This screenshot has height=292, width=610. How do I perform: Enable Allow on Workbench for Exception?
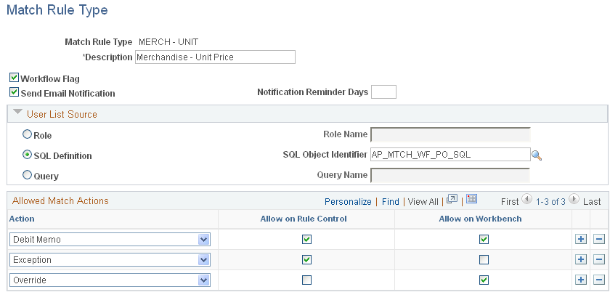point(484,260)
